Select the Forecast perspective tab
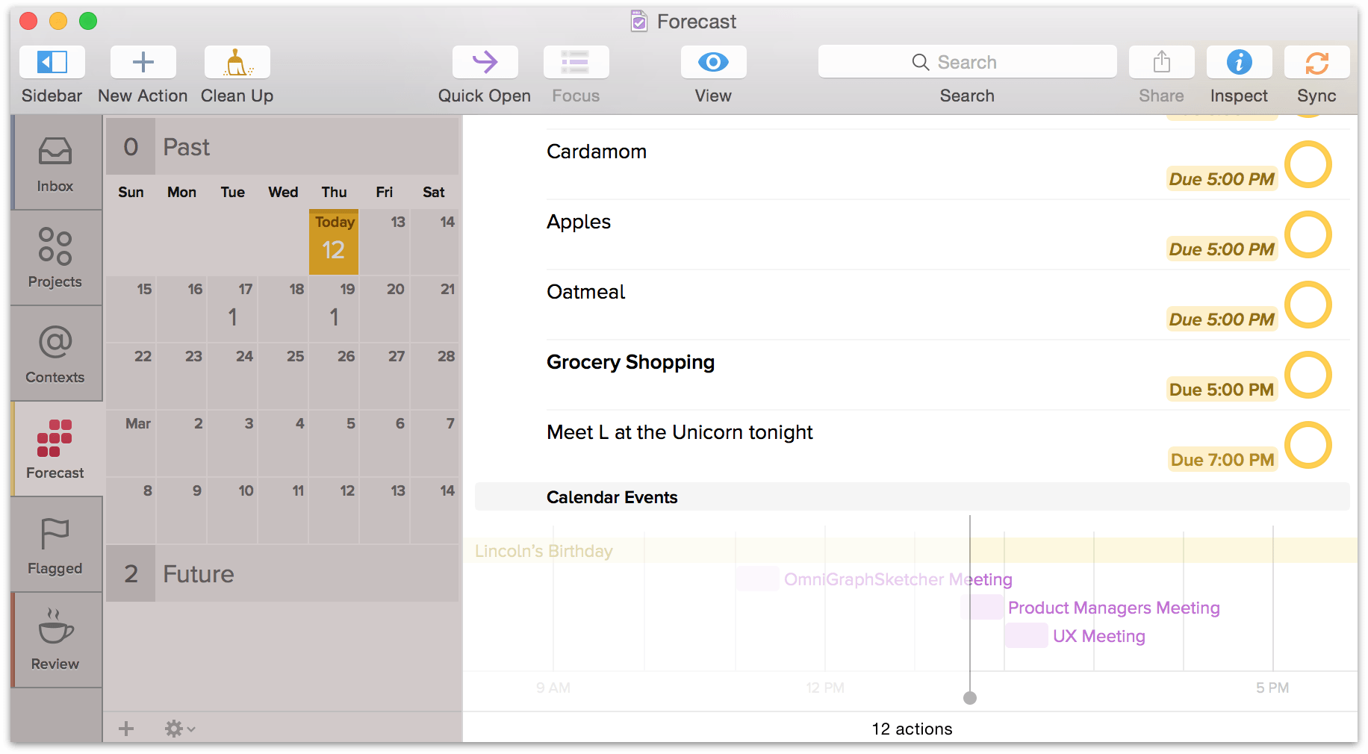 tap(56, 449)
